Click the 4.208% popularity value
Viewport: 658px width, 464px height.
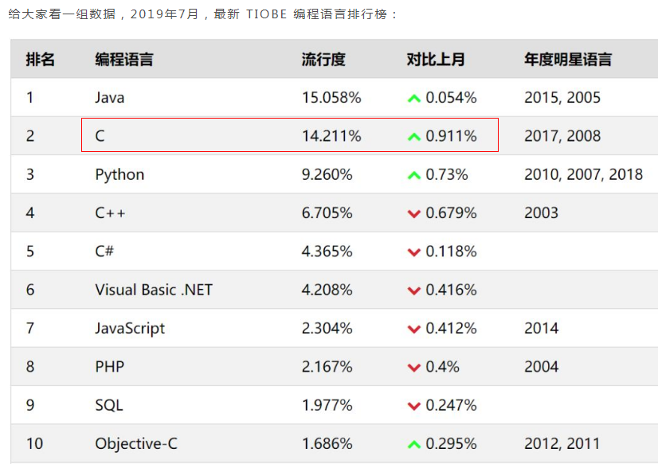[x=327, y=290]
